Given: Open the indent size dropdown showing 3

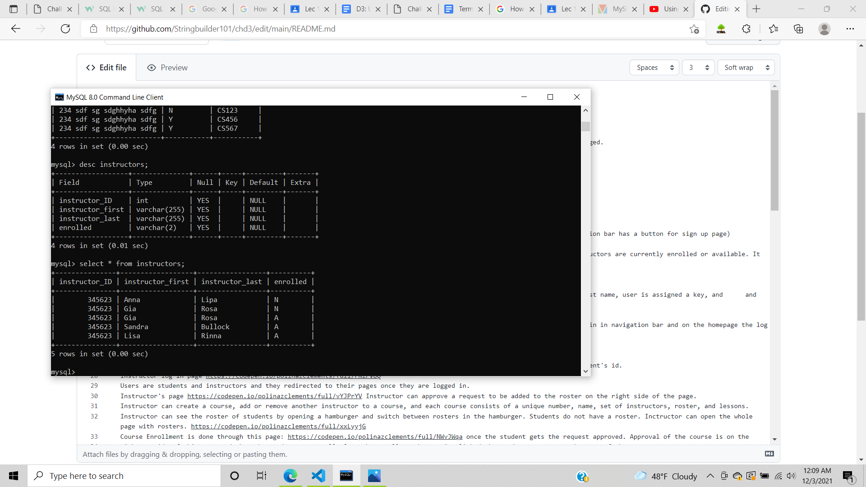Looking at the screenshot, I should pos(698,67).
